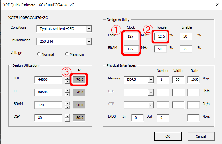Edit Memory Rate field 1066
This screenshot has height=144, width=222.
[x=194, y=80]
